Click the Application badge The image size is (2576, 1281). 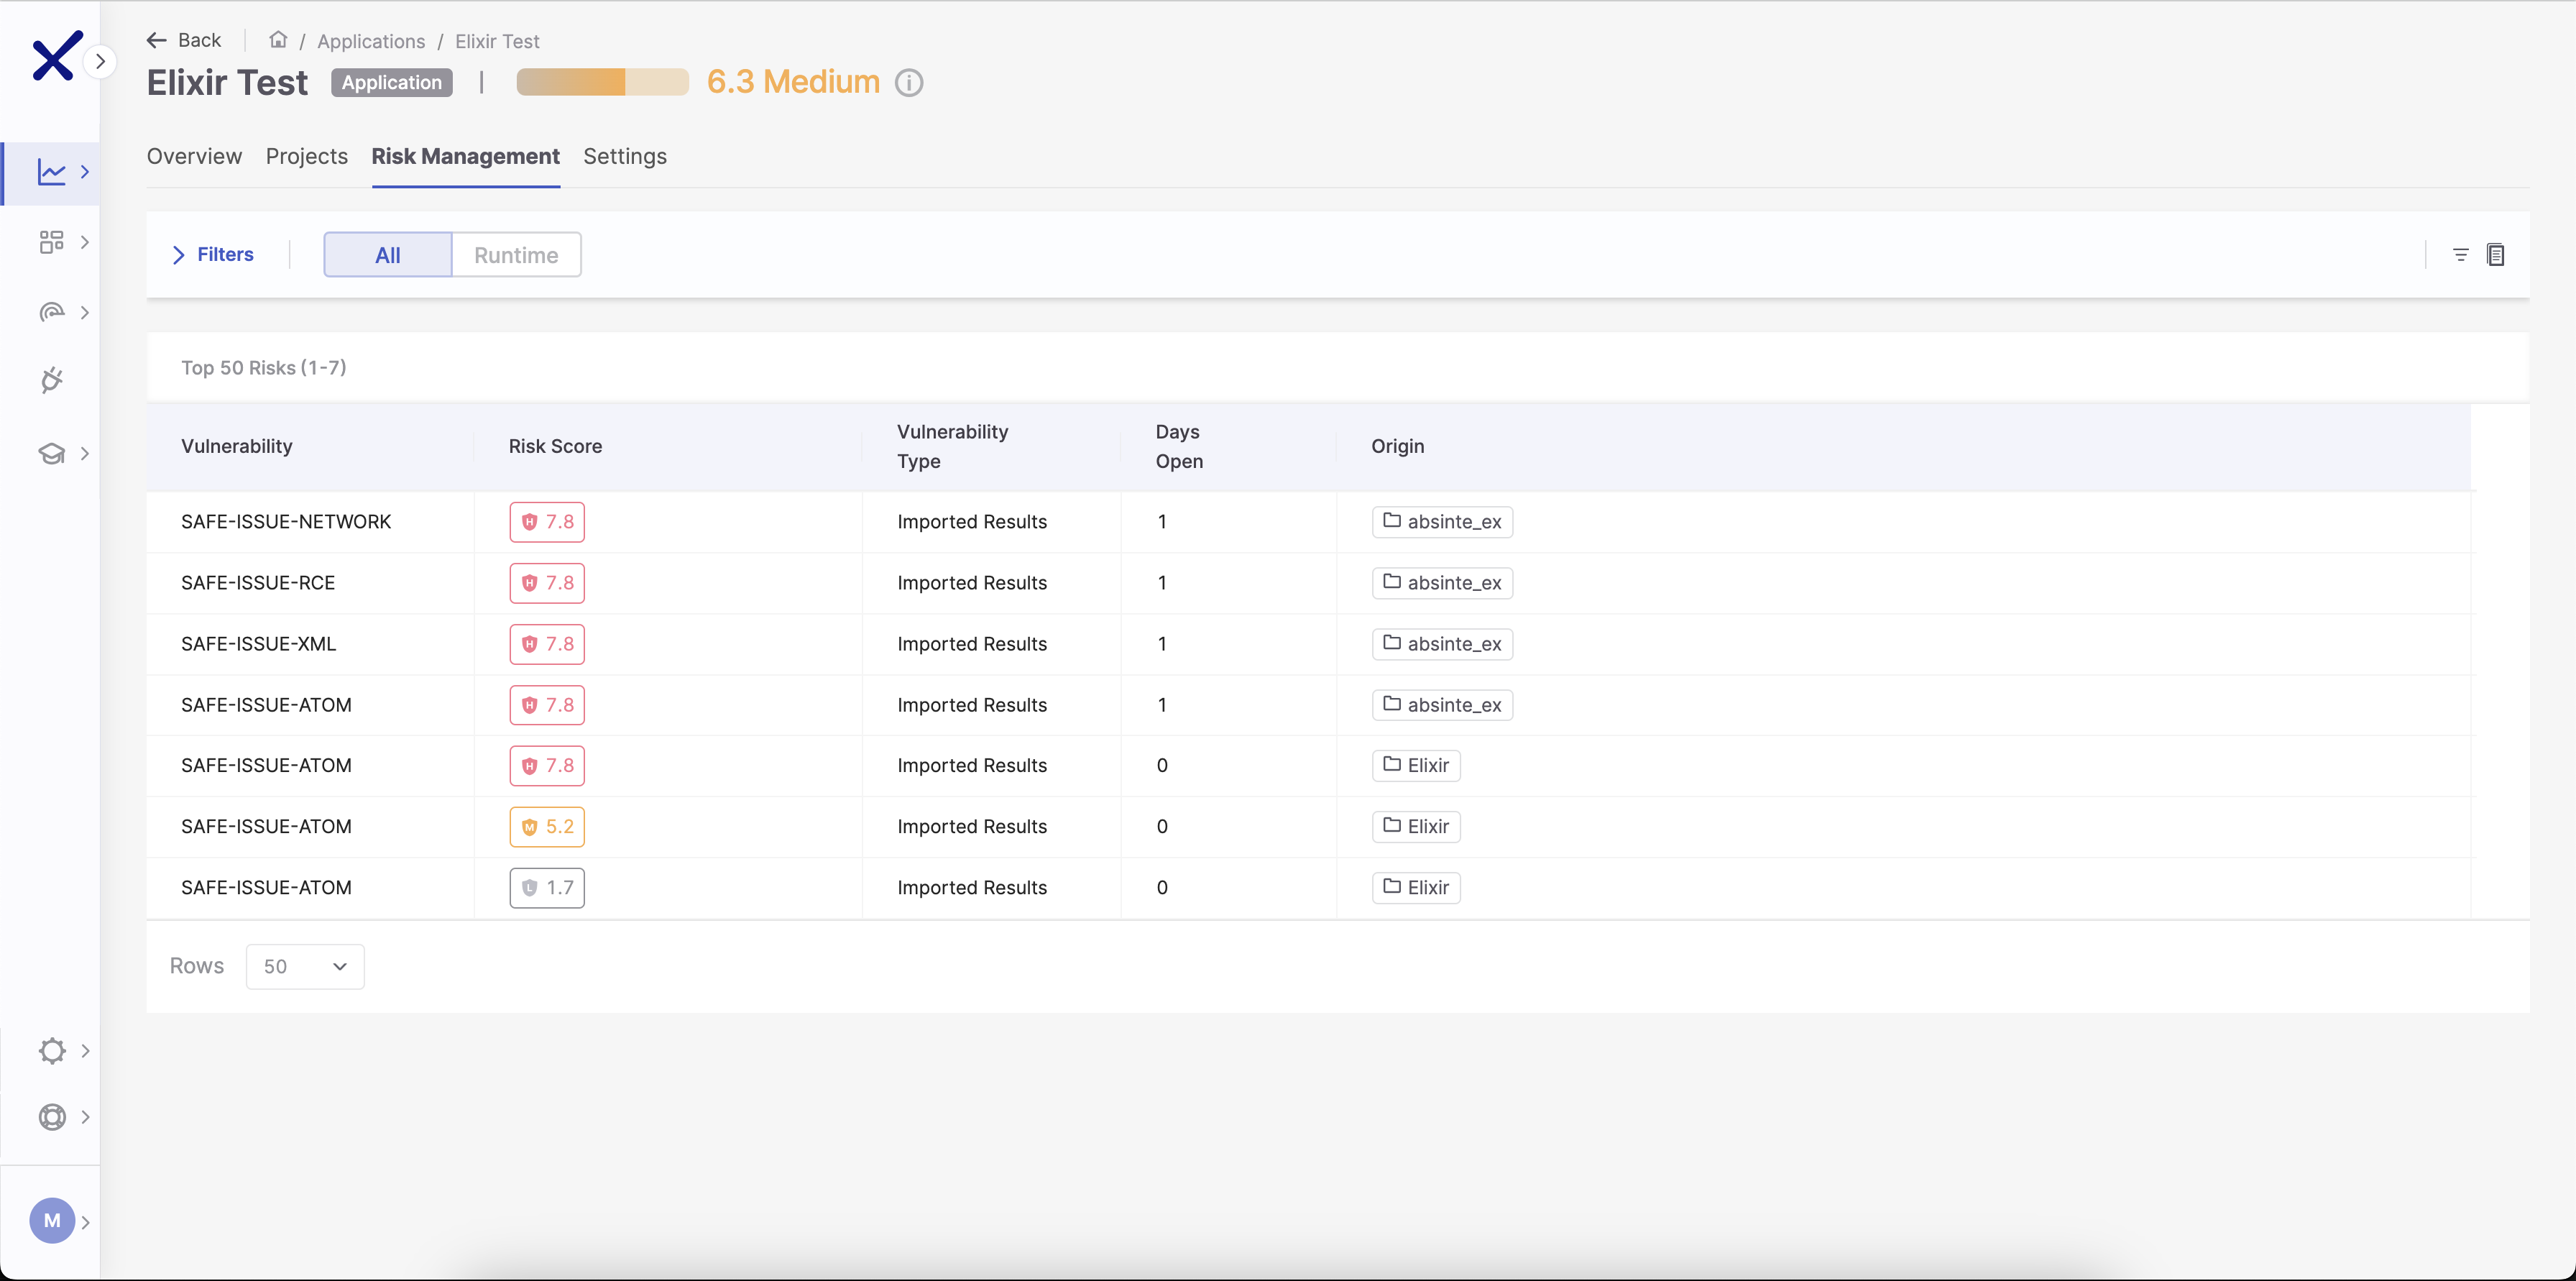[392, 82]
